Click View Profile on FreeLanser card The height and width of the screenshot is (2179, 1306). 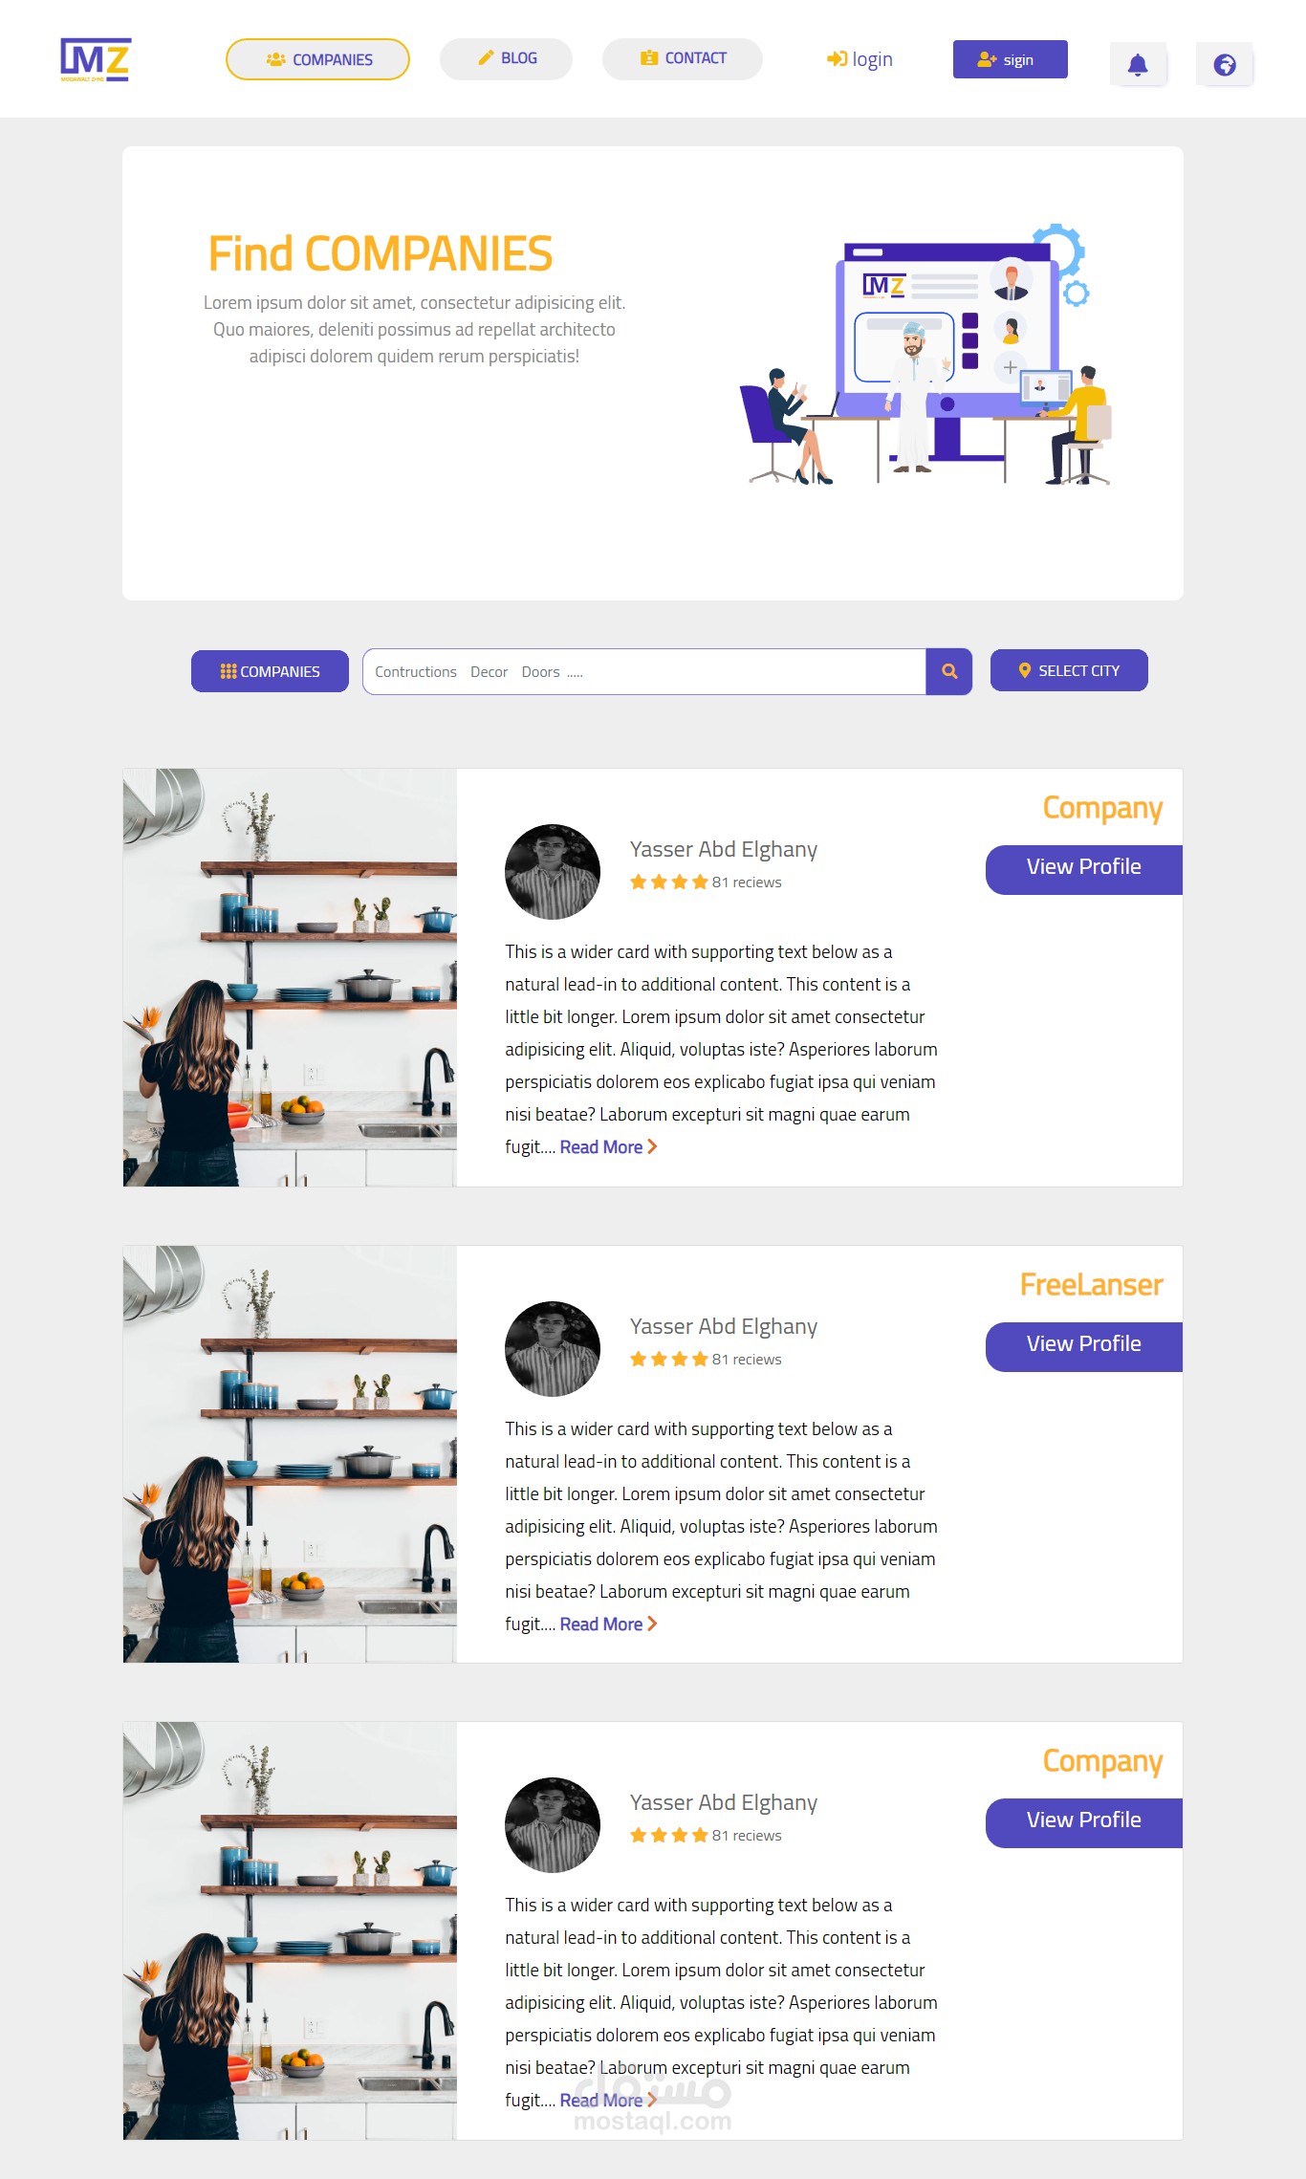pyautogui.click(x=1084, y=1346)
